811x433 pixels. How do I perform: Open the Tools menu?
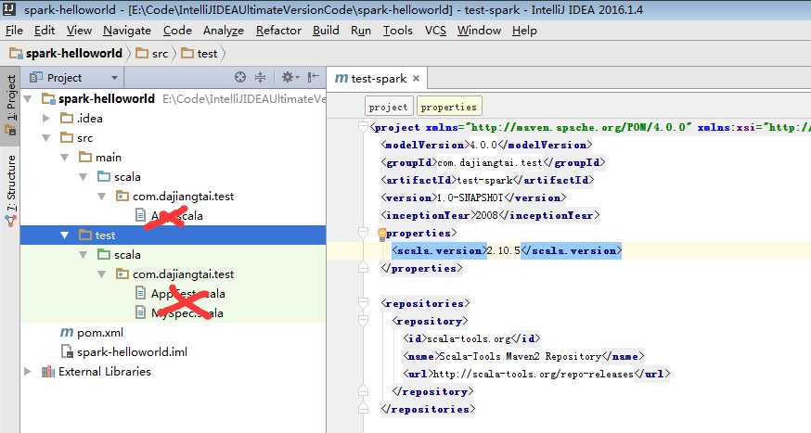click(x=398, y=31)
